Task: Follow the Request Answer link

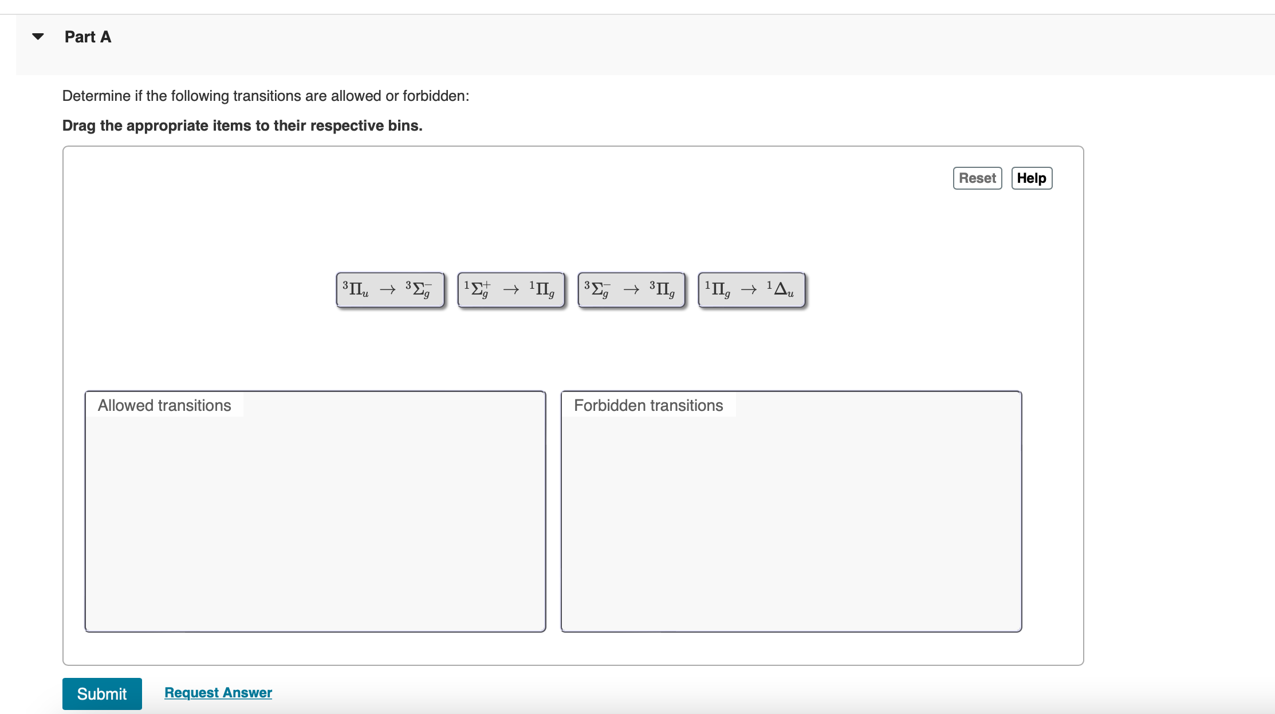Action: pos(218,692)
